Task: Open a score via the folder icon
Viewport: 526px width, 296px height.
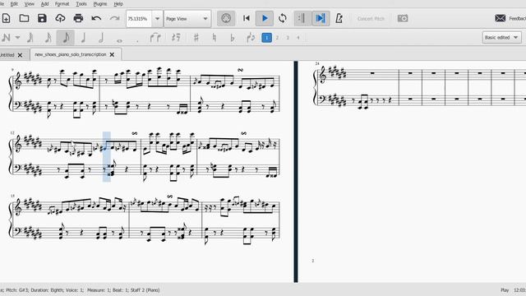Action: pyautogui.click(x=24, y=18)
